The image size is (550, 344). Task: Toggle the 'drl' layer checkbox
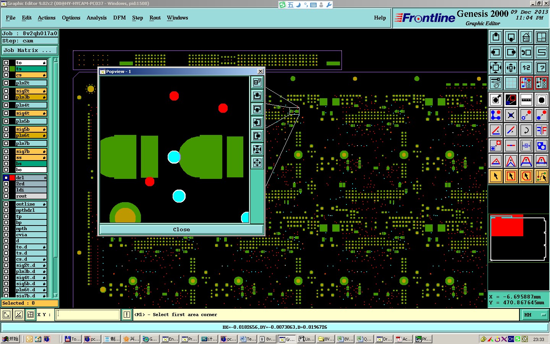[6, 178]
